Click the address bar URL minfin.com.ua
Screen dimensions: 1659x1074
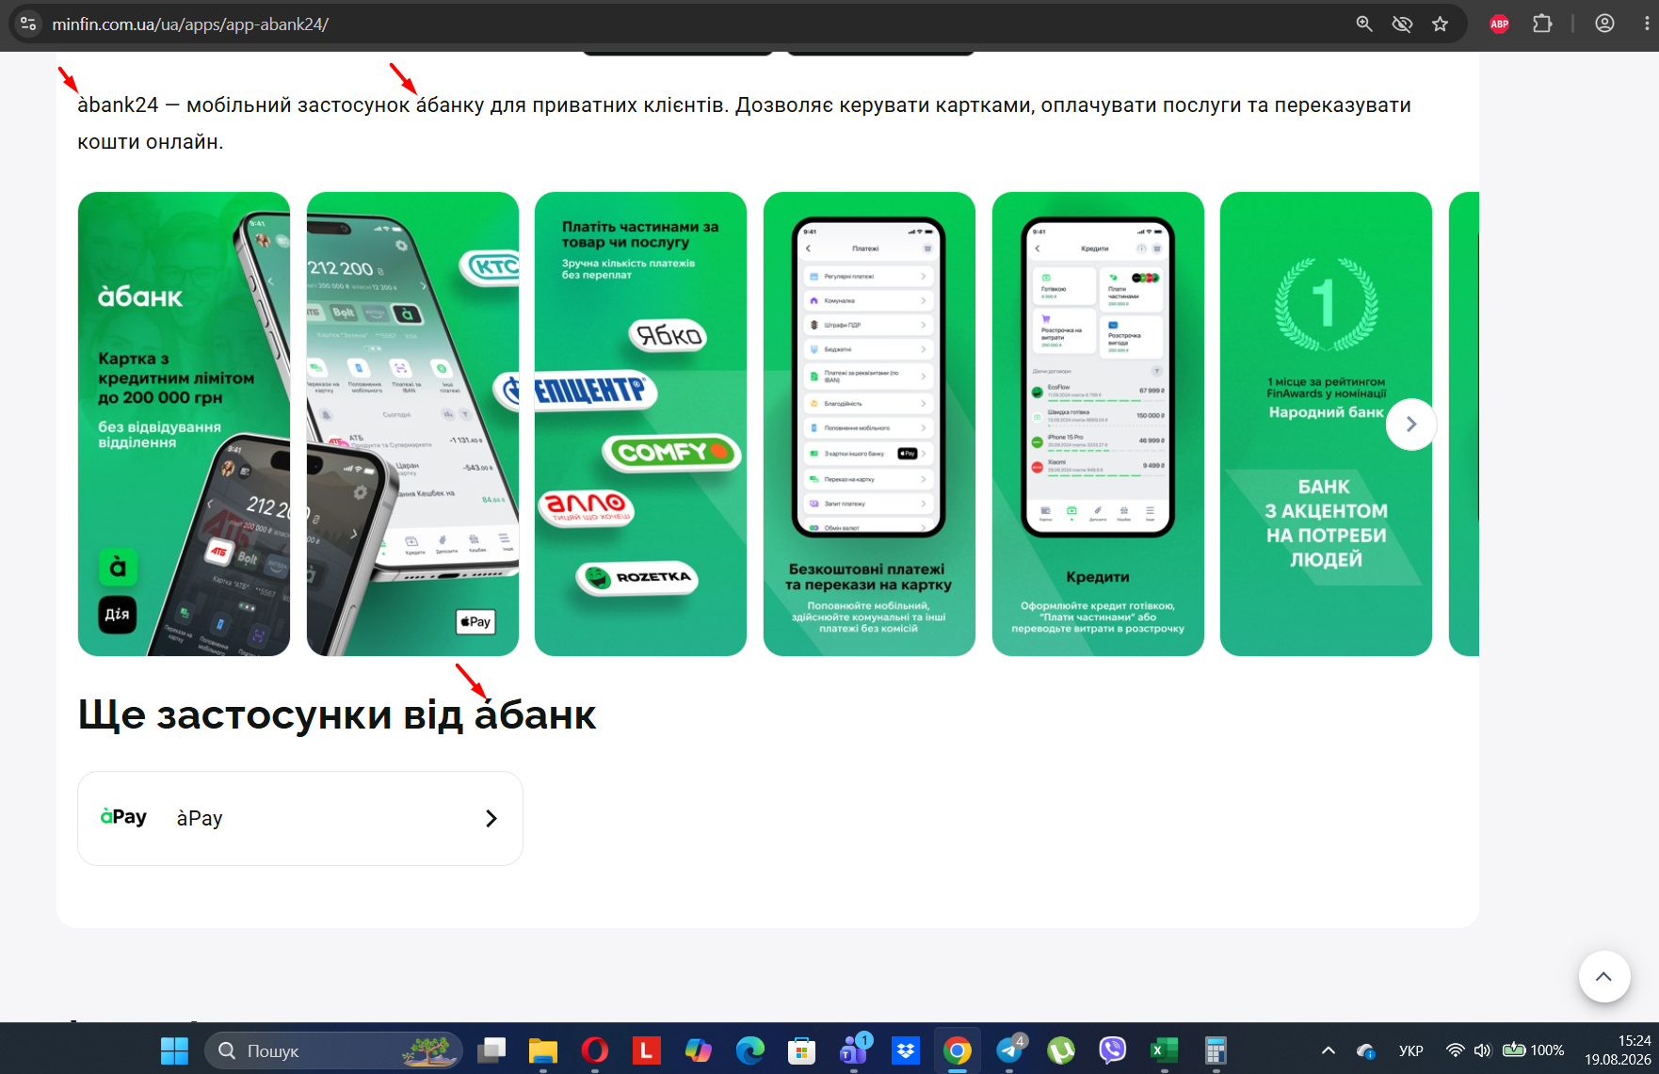pyautogui.click(x=190, y=24)
